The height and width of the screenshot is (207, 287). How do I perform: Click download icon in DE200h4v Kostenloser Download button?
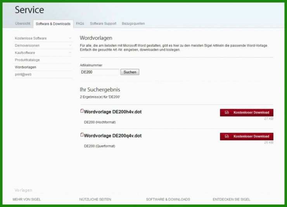click(x=227, y=112)
